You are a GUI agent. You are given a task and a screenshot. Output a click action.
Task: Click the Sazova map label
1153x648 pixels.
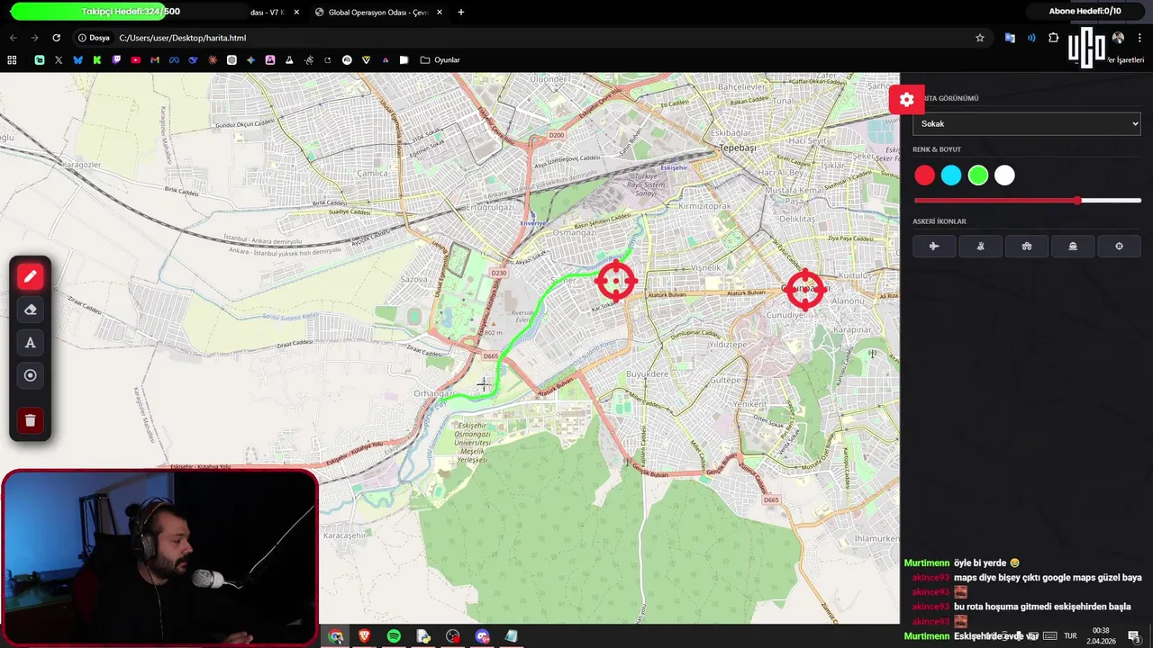(x=413, y=280)
